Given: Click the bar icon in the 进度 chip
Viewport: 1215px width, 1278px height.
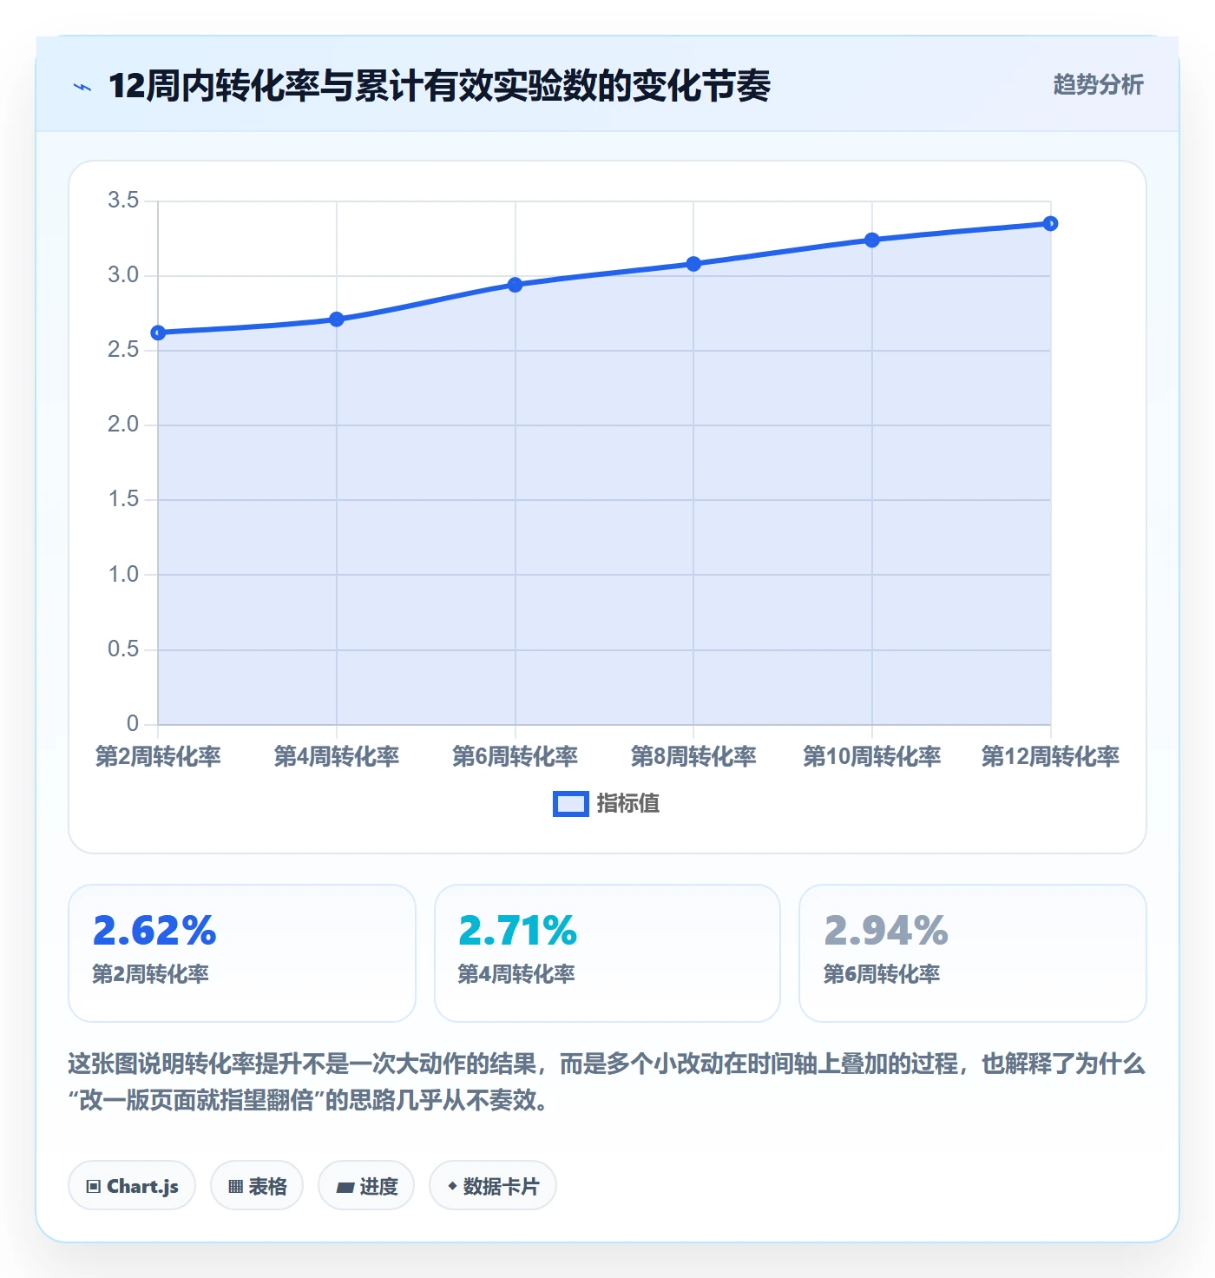Looking at the screenshot, I should 345,1188.
